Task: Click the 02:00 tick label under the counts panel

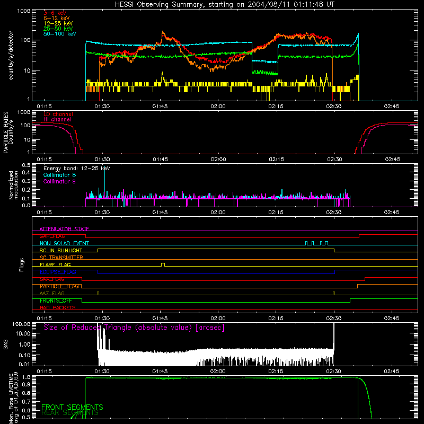Action: coord(218,107)
